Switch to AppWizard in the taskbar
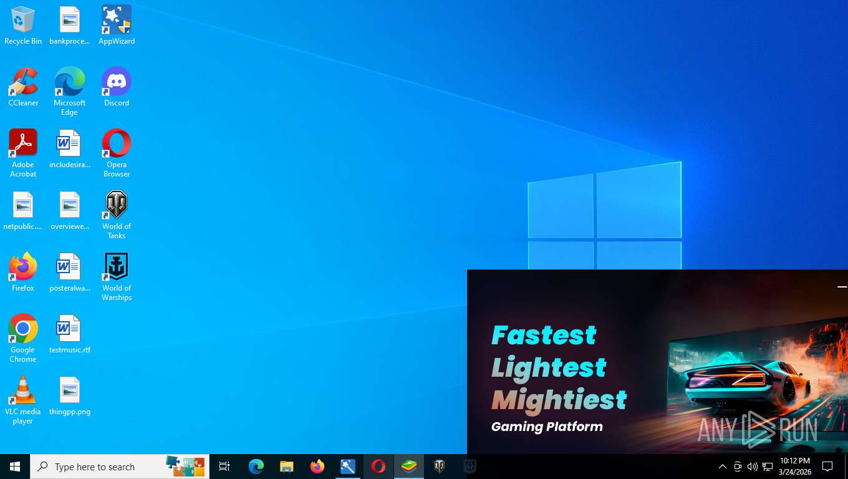848x479 pixels. point(348,467)
